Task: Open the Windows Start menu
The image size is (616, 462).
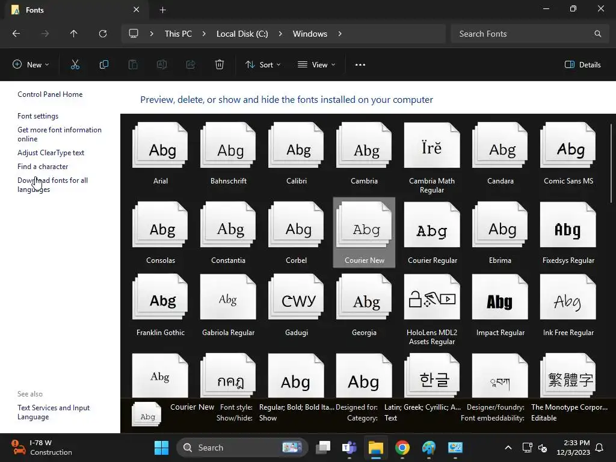Action: pyautogui.click(x=161, y=448)
